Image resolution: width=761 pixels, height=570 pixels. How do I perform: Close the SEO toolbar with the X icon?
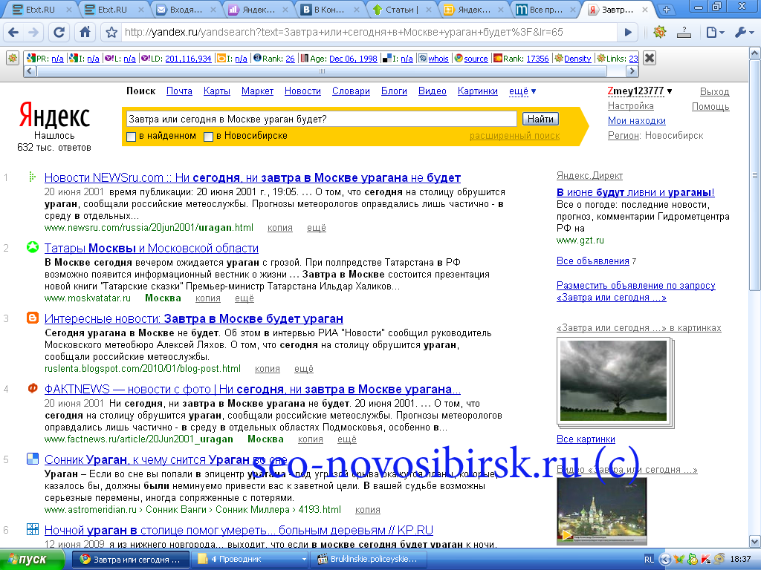[x=650, y=59]
